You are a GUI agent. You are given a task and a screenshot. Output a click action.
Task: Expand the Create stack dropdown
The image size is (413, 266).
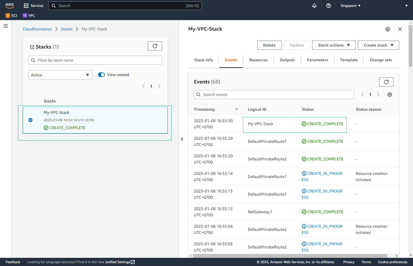pos(378,45)
